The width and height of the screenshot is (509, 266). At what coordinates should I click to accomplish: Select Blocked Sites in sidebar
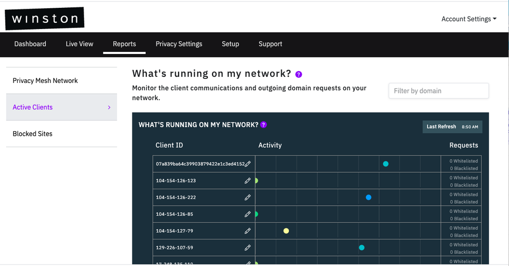click(32, 134)
